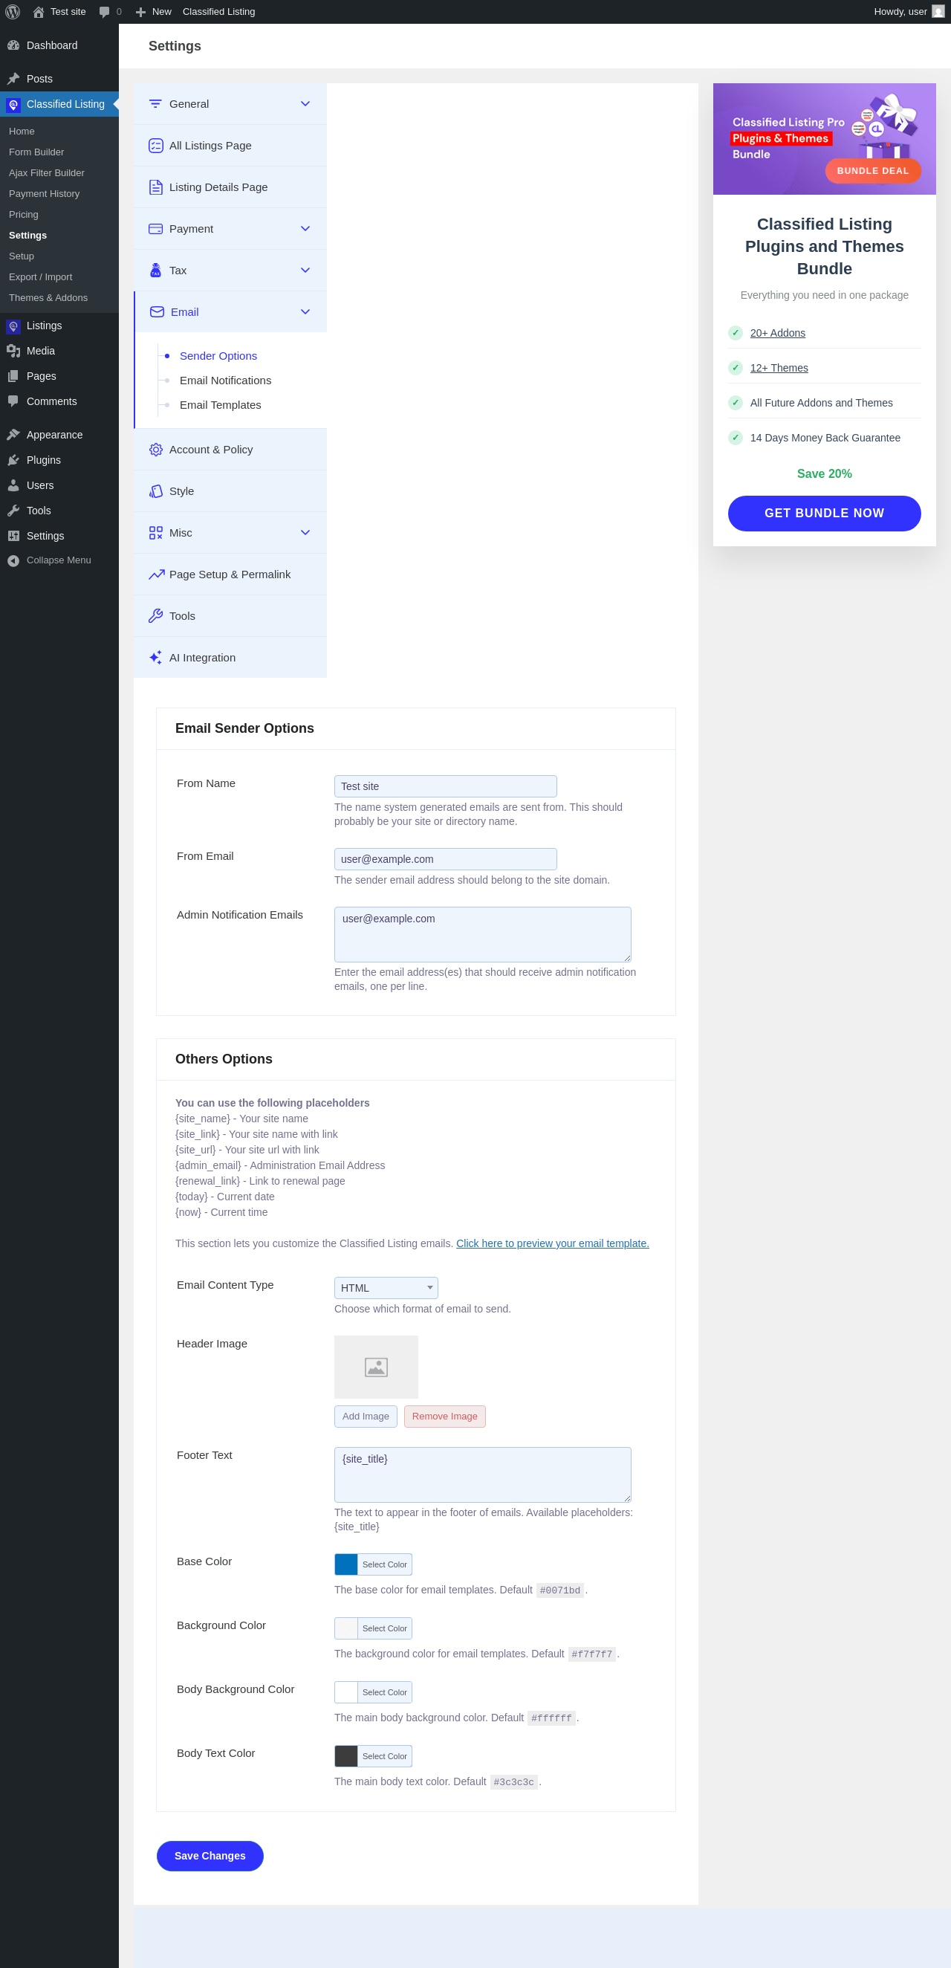Screen dimensions: 951x1968
Task: Open the Background Color swatch
Action: click(346, 1629)
